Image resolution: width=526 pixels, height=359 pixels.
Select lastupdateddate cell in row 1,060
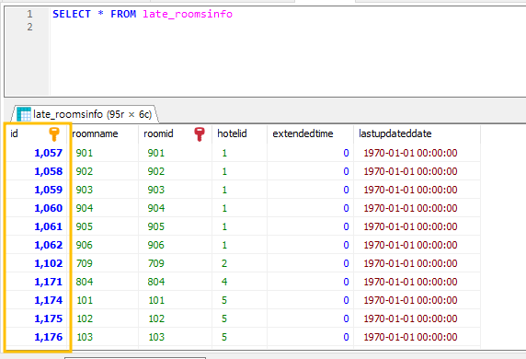click(417, 209)
